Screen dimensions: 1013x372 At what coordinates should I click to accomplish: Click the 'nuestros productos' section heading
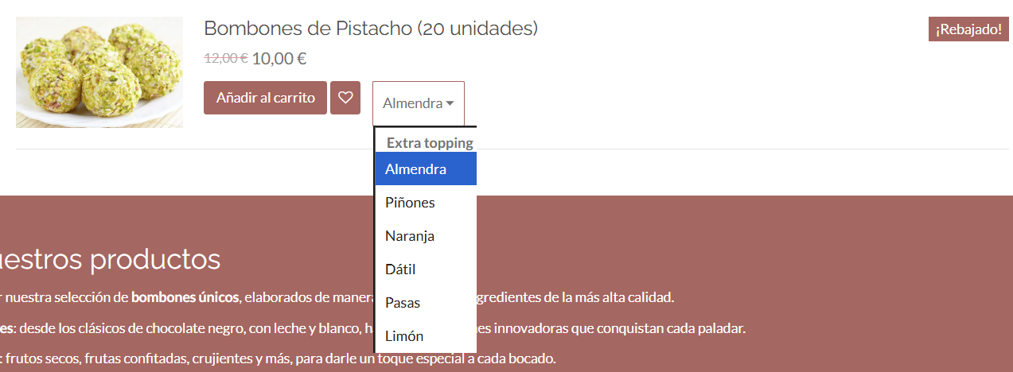pyautogui.click(x=111, y=259)
